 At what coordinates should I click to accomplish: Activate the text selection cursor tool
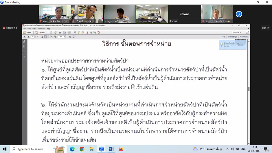(42, 37)
